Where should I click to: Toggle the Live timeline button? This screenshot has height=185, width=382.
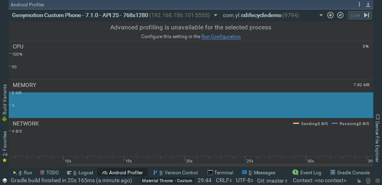pyautogui.click(x=360, y=15)
